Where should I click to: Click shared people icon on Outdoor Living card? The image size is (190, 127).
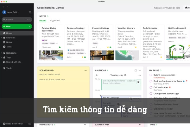tap(60, 47)
